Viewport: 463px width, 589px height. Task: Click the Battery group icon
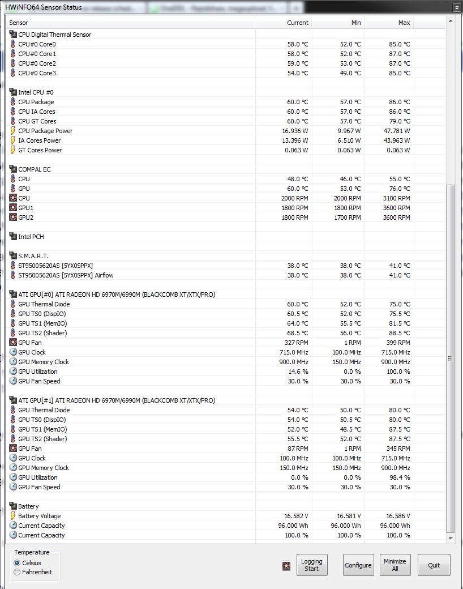13,506
